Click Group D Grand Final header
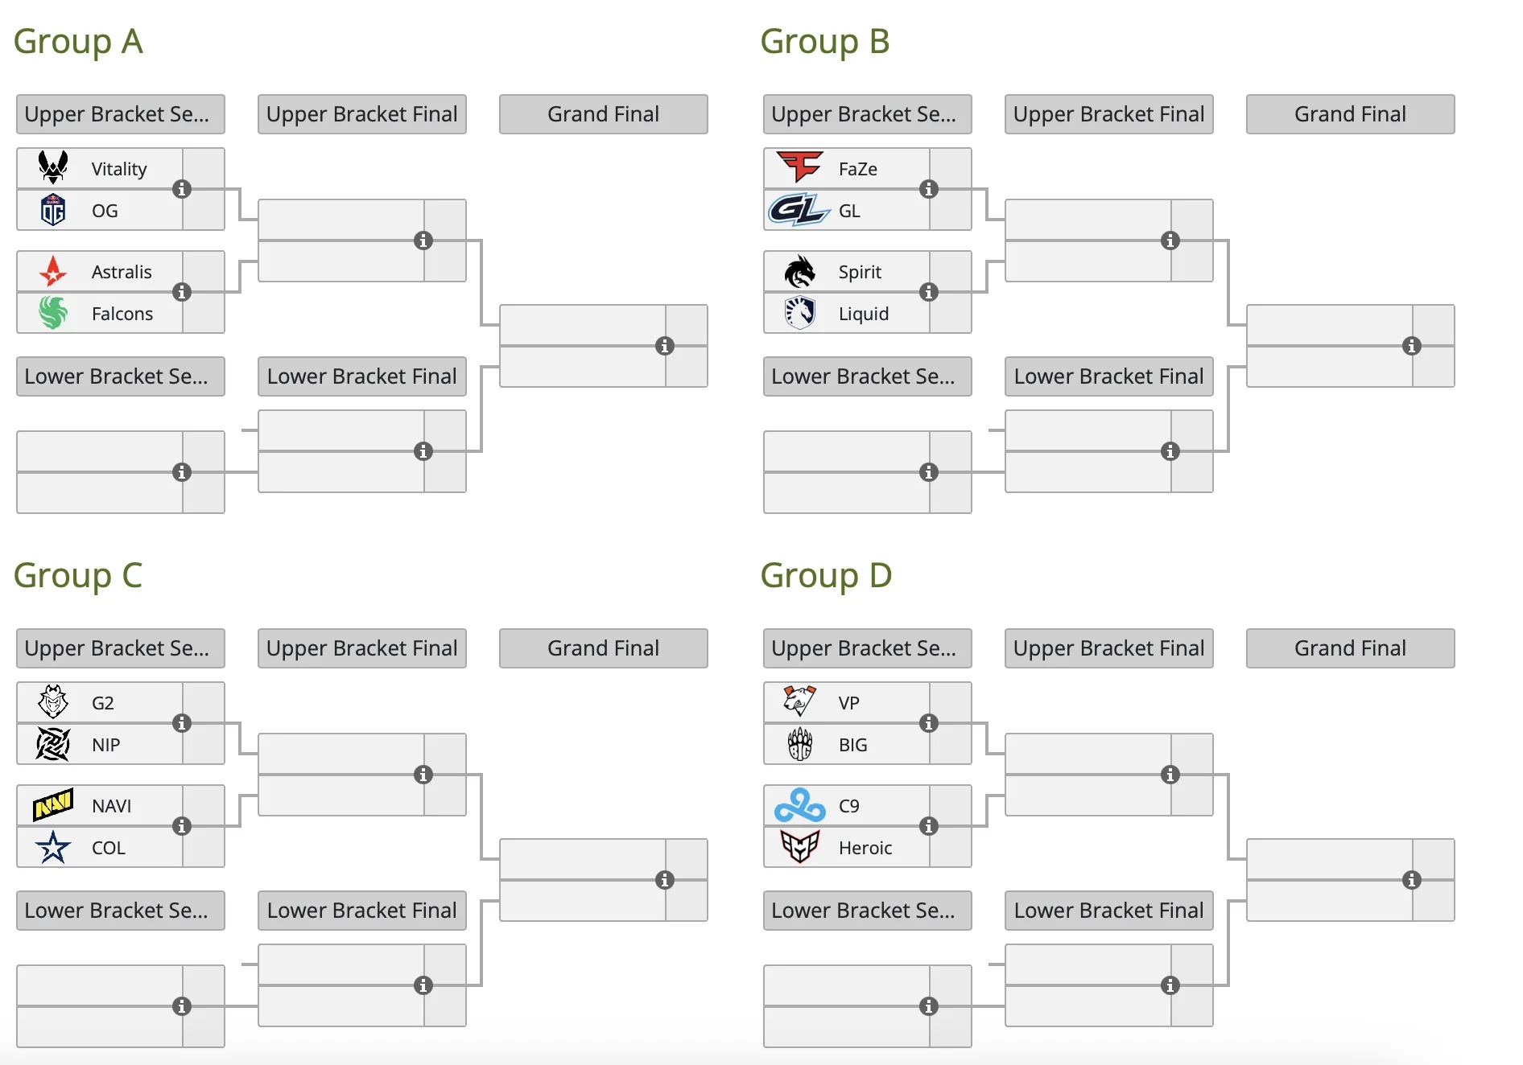The image size is (1523, 1065). coord(1350,648)
